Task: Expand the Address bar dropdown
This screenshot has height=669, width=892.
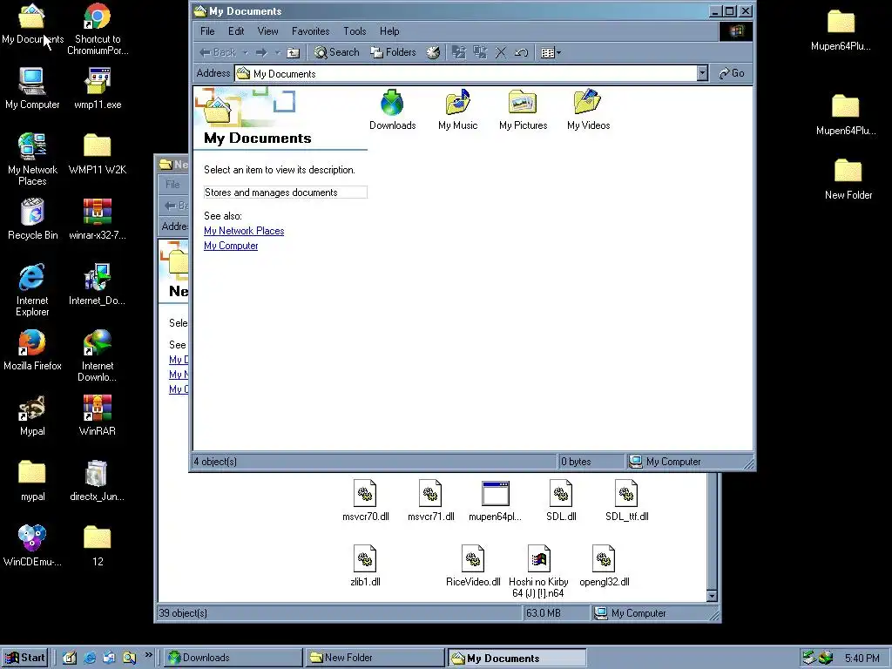Action: coord(703,73)
